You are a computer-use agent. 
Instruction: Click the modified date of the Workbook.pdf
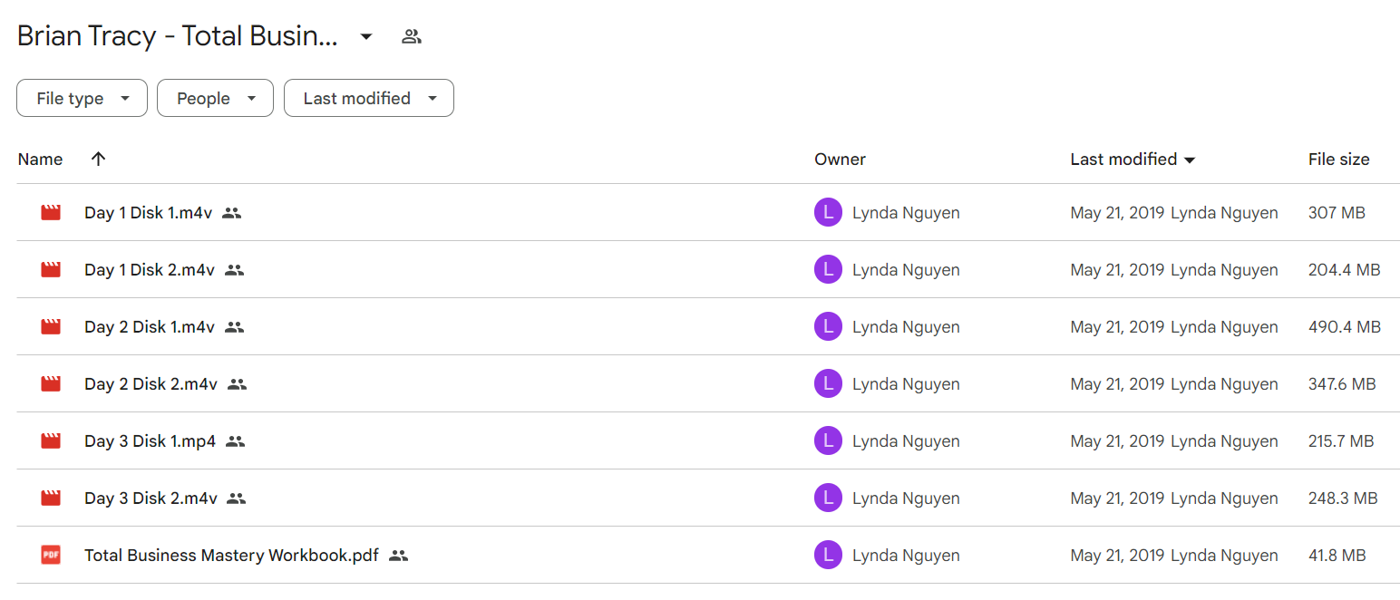tap(1117, 556)
